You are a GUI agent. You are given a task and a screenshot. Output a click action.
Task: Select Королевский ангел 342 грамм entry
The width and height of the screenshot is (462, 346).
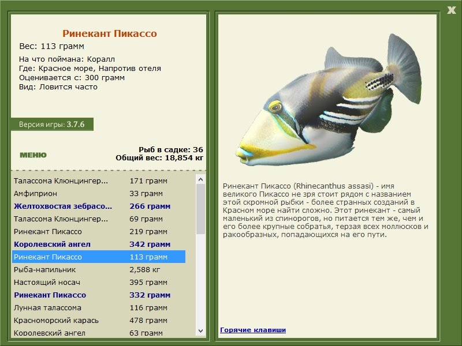(99, 244)
